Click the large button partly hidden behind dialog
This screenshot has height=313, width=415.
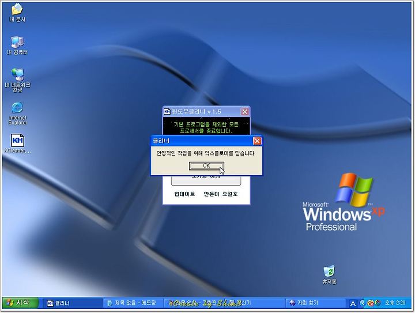click(x=206, y=180)
